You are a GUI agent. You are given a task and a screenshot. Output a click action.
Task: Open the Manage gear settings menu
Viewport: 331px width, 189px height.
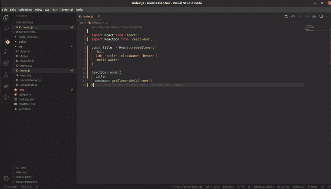6,178
